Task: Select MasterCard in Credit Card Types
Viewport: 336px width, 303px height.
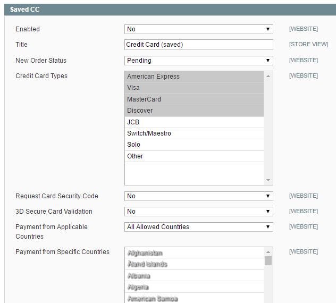Action: (x=194, y=99)
